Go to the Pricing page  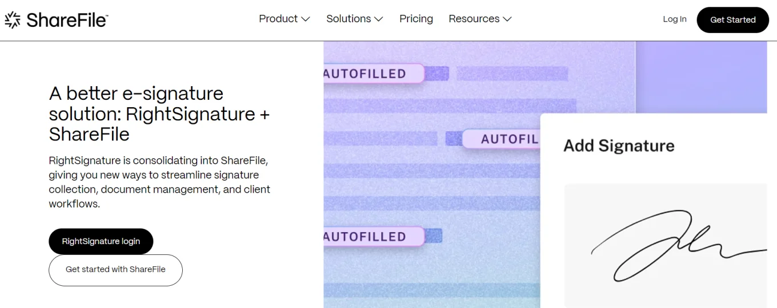(416, 19)
